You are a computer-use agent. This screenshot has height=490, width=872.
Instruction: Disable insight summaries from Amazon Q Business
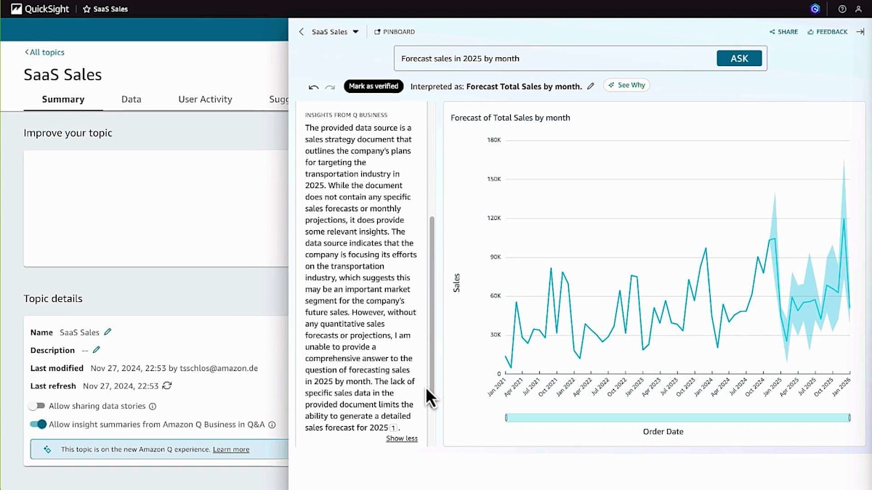(x=38, y=424)
